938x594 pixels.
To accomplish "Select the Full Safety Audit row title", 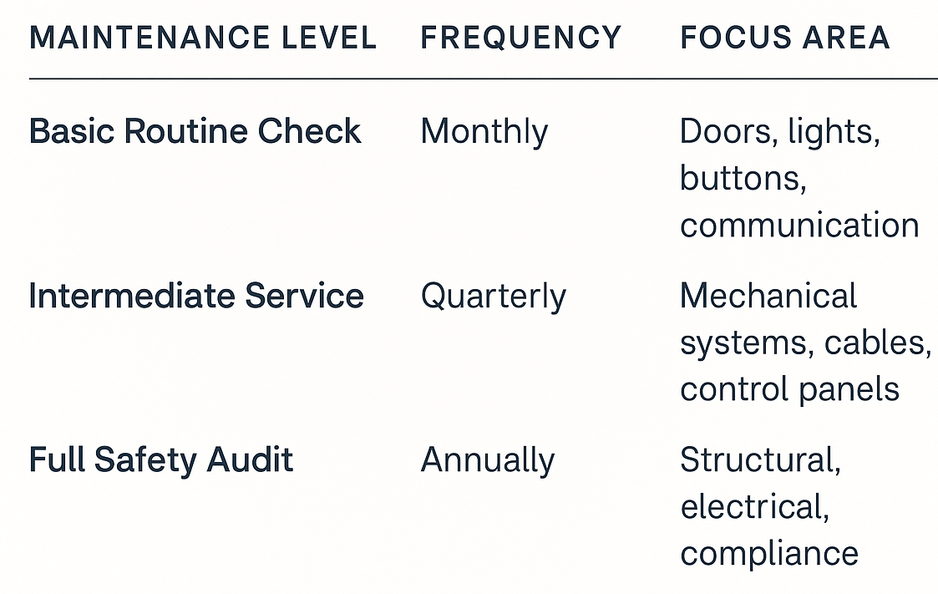I will 161,460.
